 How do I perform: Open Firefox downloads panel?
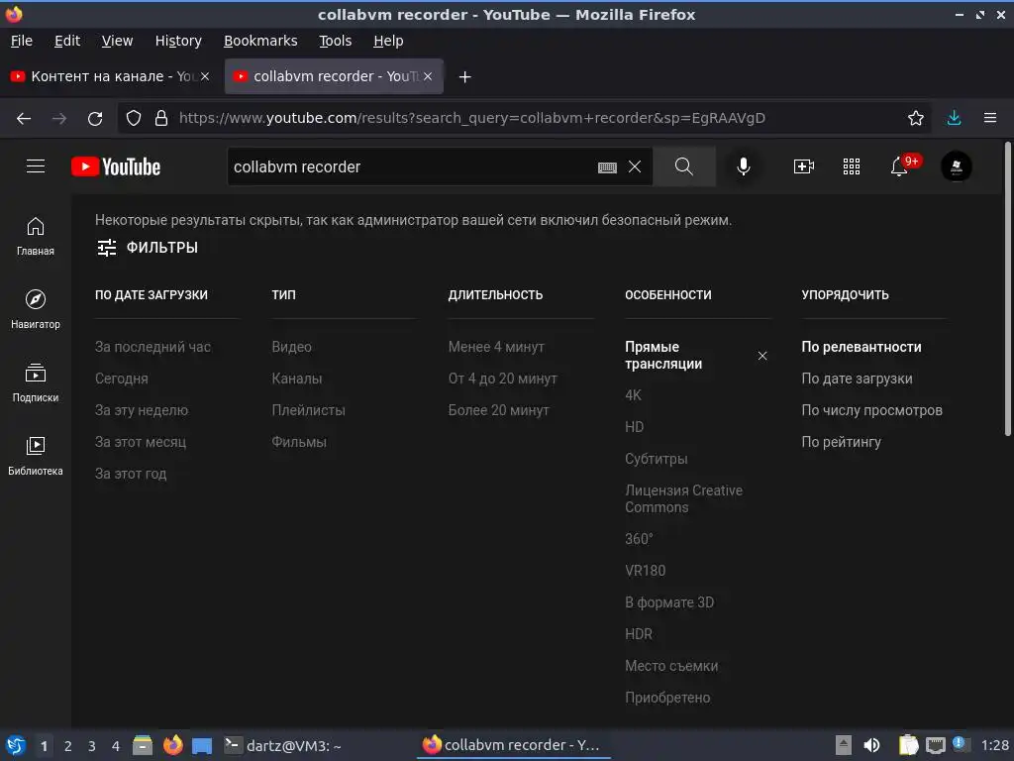(x=954, y=118)
